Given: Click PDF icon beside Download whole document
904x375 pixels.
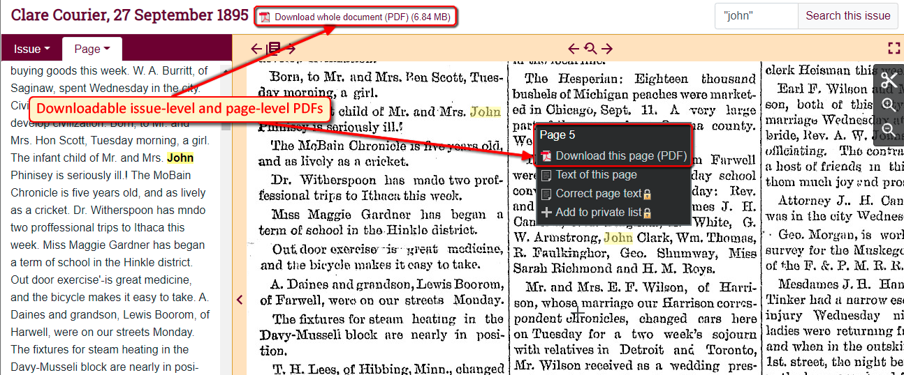Looking at the screenshot, I should 265,17.
